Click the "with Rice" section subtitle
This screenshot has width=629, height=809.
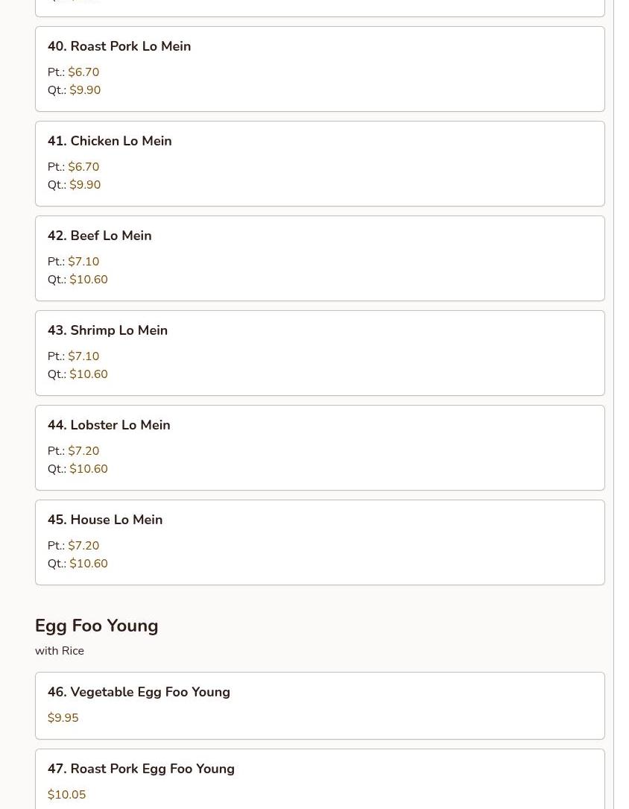tap(60, 651)
